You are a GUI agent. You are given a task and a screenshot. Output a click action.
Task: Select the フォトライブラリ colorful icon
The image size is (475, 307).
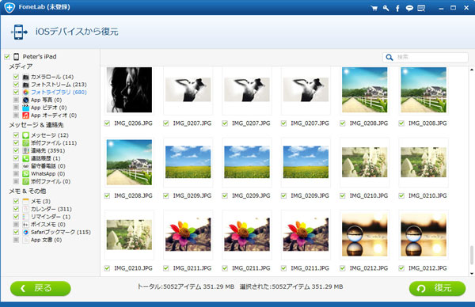[x=26, y=92]
